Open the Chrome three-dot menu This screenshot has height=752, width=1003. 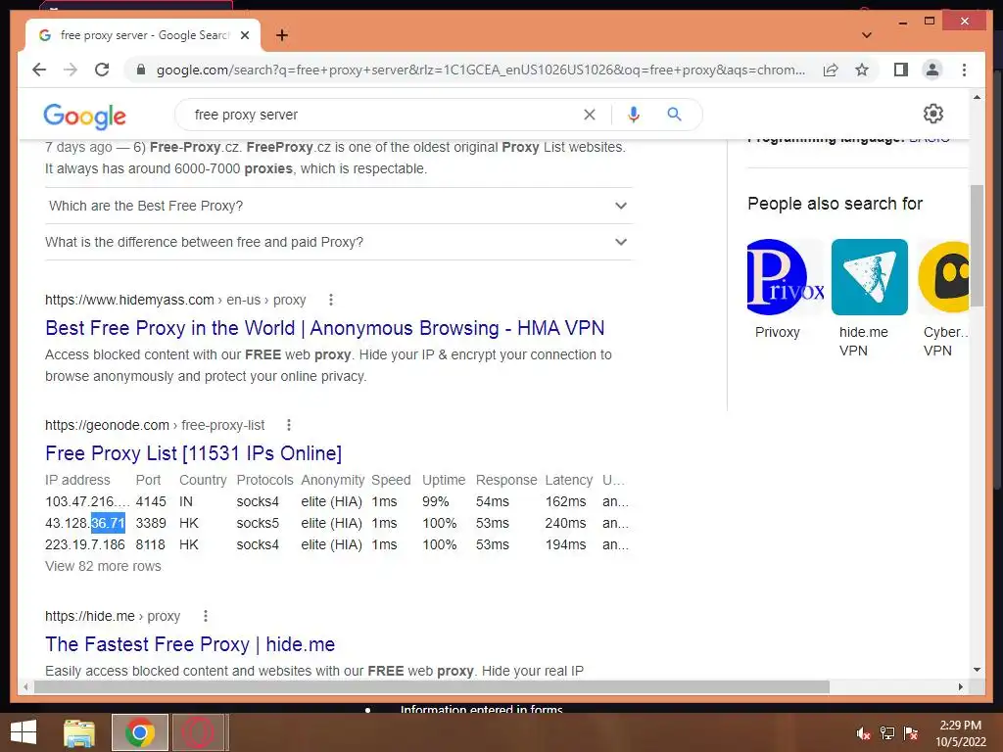click(x=964, y=70)
